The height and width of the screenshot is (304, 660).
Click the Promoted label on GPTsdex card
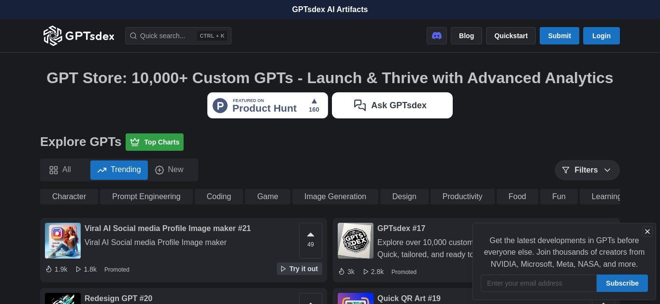click(404, 272)
